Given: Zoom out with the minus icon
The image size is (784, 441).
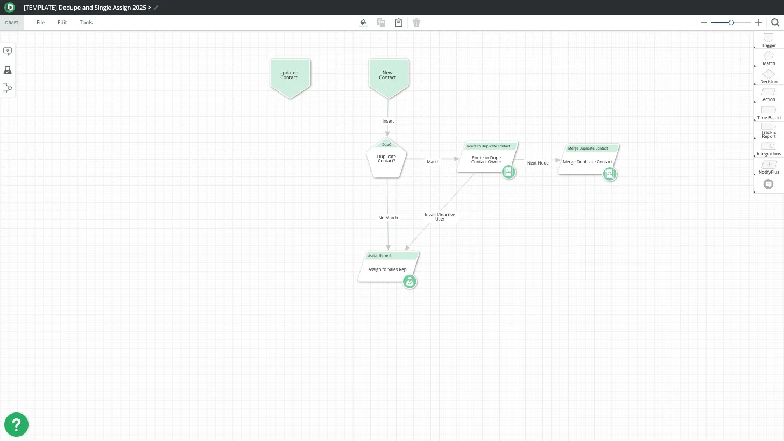Looking at the screenshot, I should 704,23.
